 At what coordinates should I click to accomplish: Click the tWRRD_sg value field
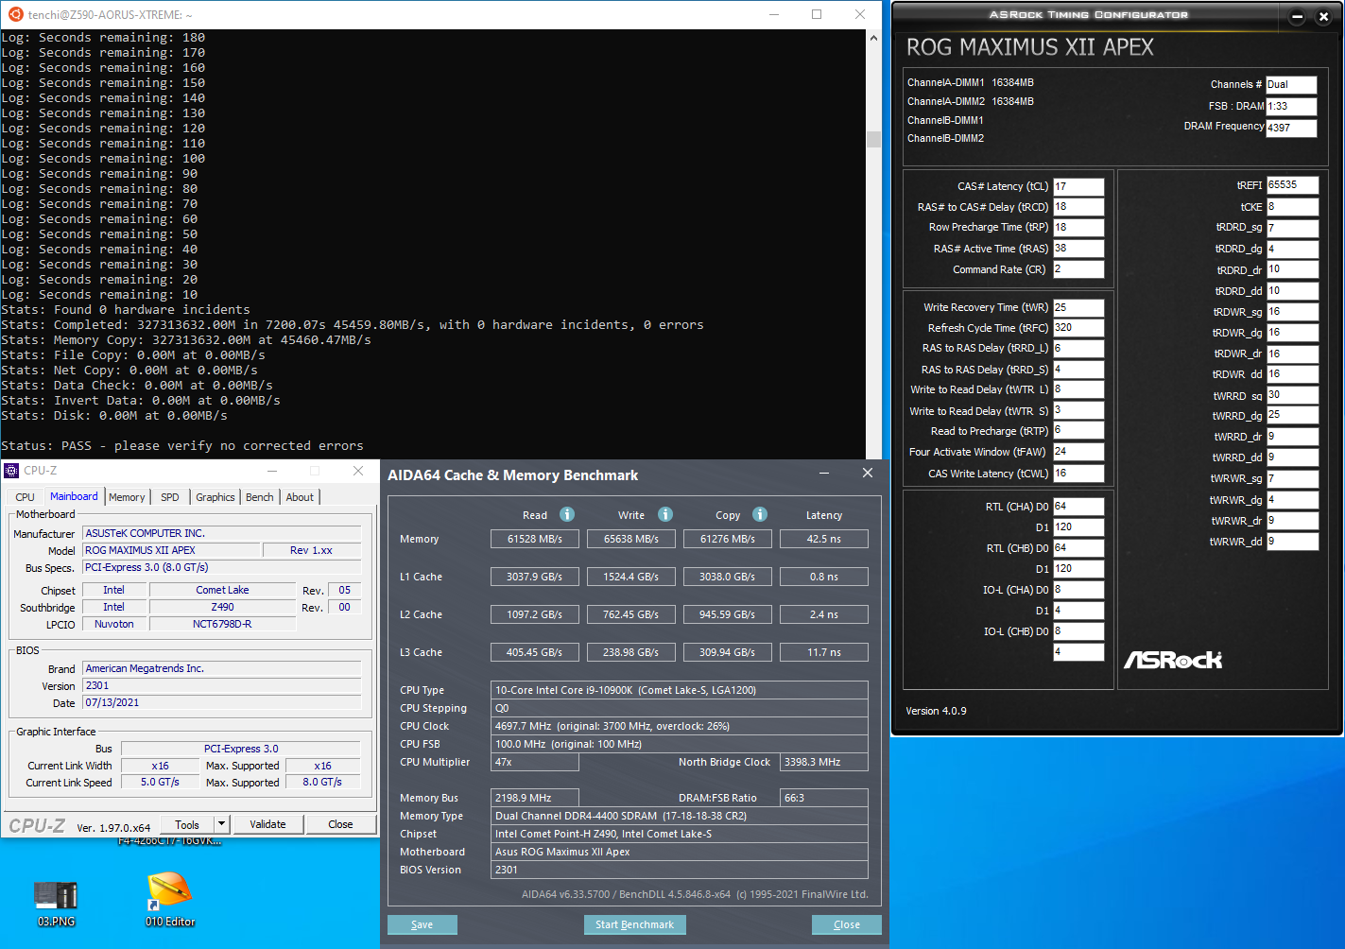click(1292, 395)
